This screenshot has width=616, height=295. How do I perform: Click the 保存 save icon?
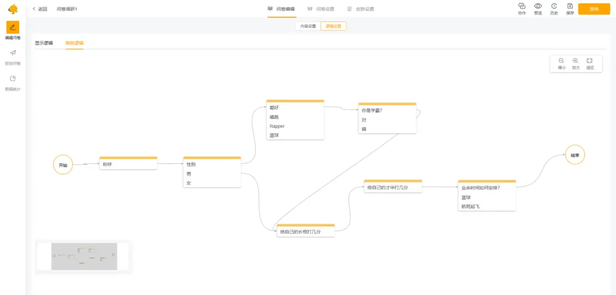pos(570,7)
